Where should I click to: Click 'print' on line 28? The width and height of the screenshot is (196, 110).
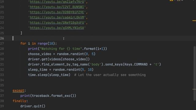(33, 49)
